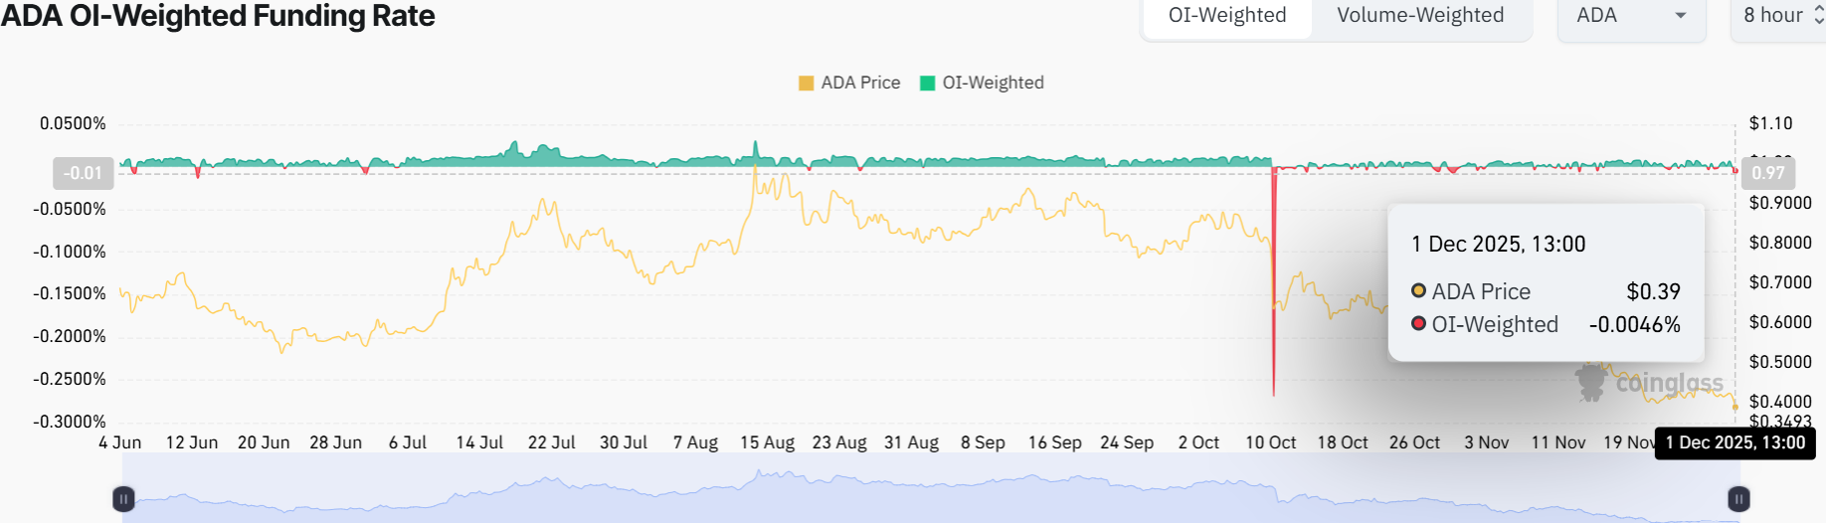Click the -0.01 left axis value badge
Viewport: 1826px width, 523px height.
pos(83,173)
